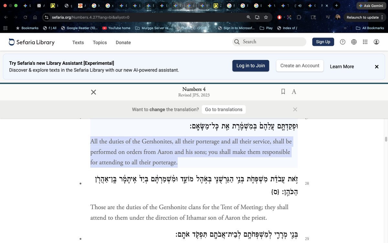
Task: Open the YouTube home bookmark
Action: [116, 28]
